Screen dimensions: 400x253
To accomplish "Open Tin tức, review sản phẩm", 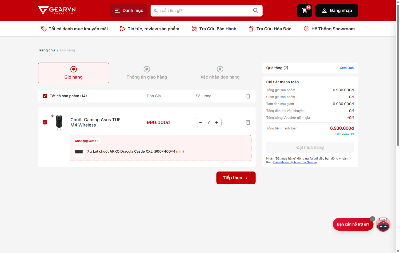I will pyautogui.click(x=150, y=29).
